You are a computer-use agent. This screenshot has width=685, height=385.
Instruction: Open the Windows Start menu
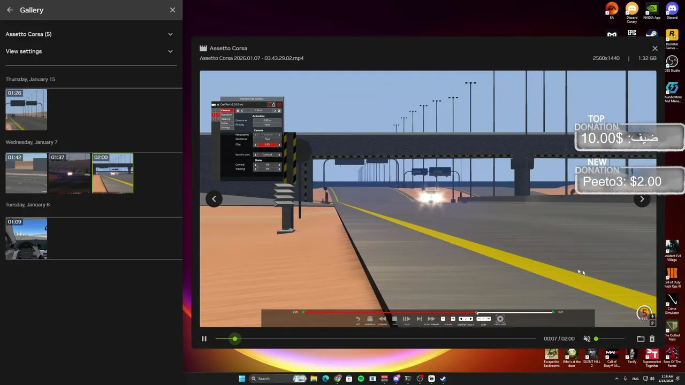click(242, 379)
